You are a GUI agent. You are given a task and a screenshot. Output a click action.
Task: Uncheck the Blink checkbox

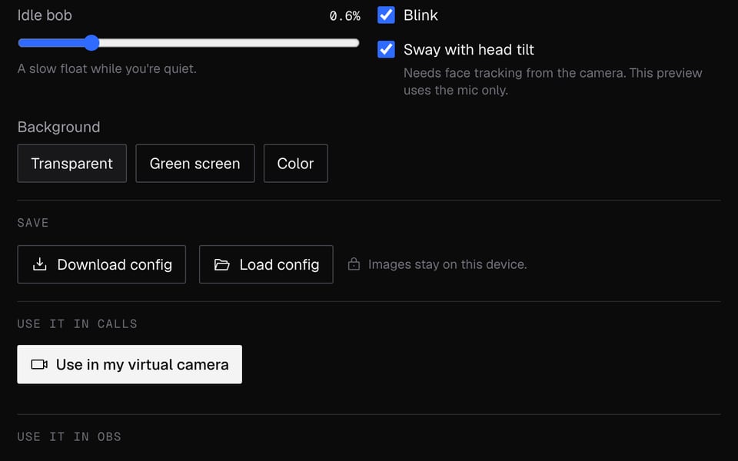tap(386, 15)
